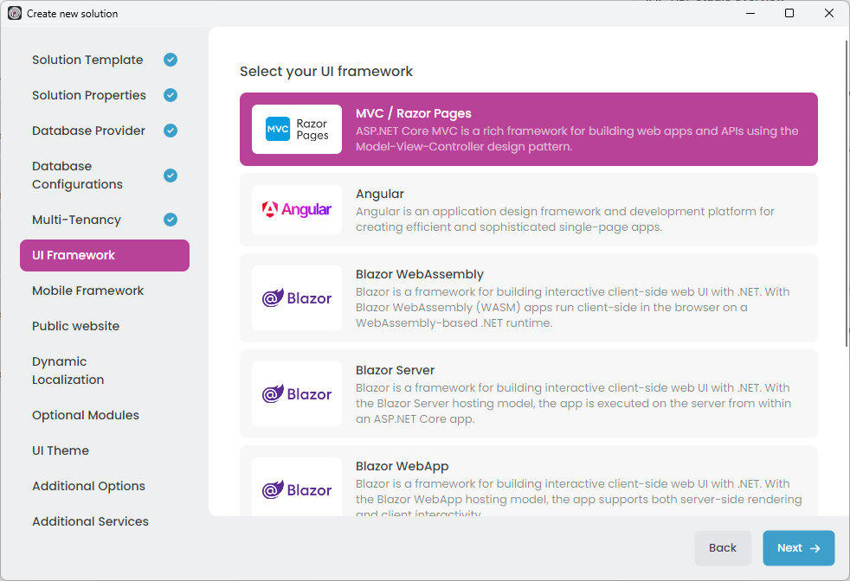This screenshot has height=581, width=850.
Task: Click the Blazor Server description text
Action: point(574,404)
